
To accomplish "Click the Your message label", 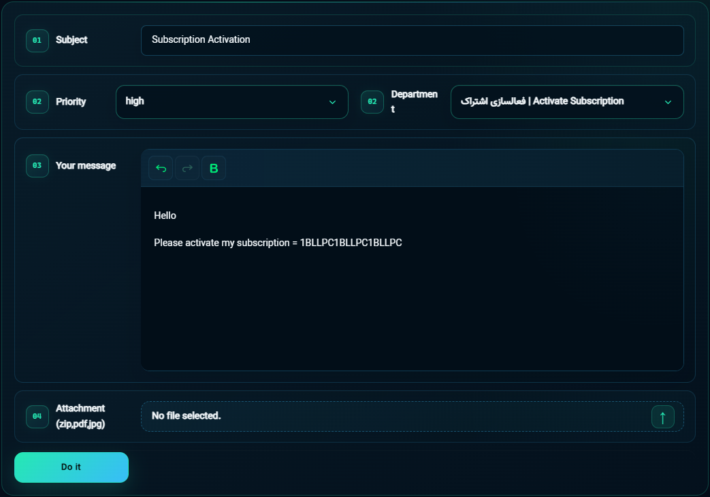I will tap(86, 165).
